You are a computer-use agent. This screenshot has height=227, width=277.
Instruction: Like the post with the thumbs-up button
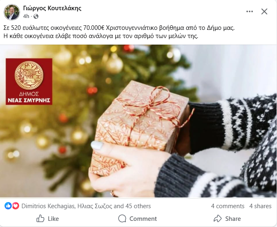tap(47, 219)
